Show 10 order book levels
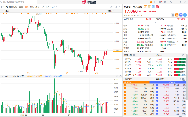This screenshot has height=117, width=188. pos(184,79)
